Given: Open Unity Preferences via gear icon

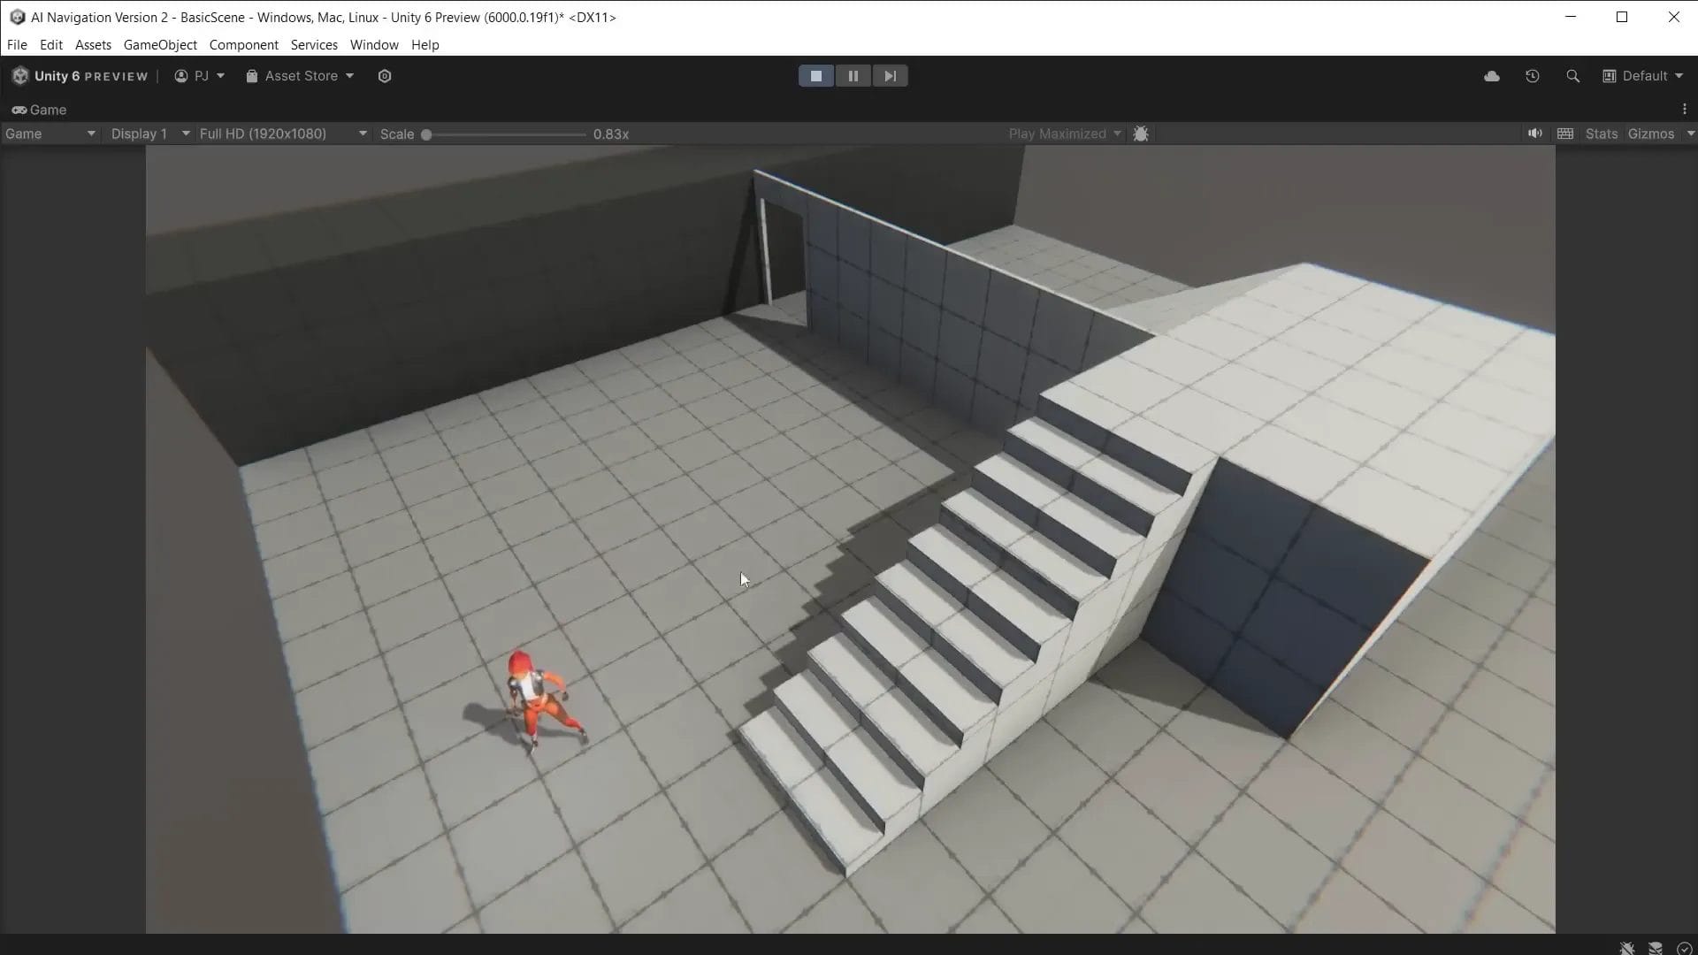Looking at the screenshot, I should pos(385,76).
